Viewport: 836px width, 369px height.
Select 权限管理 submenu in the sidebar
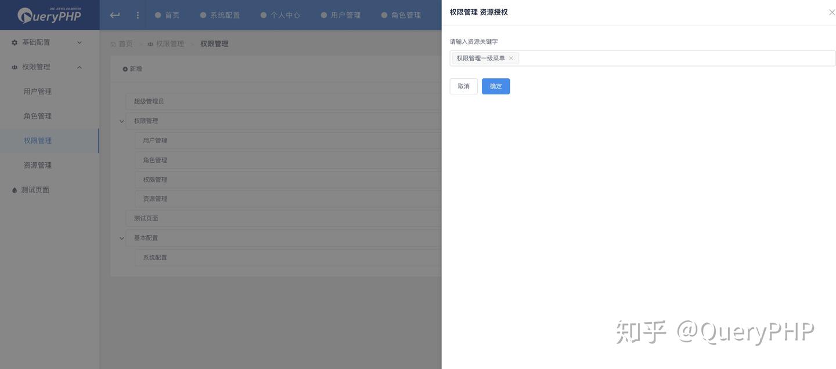point(49,141)
